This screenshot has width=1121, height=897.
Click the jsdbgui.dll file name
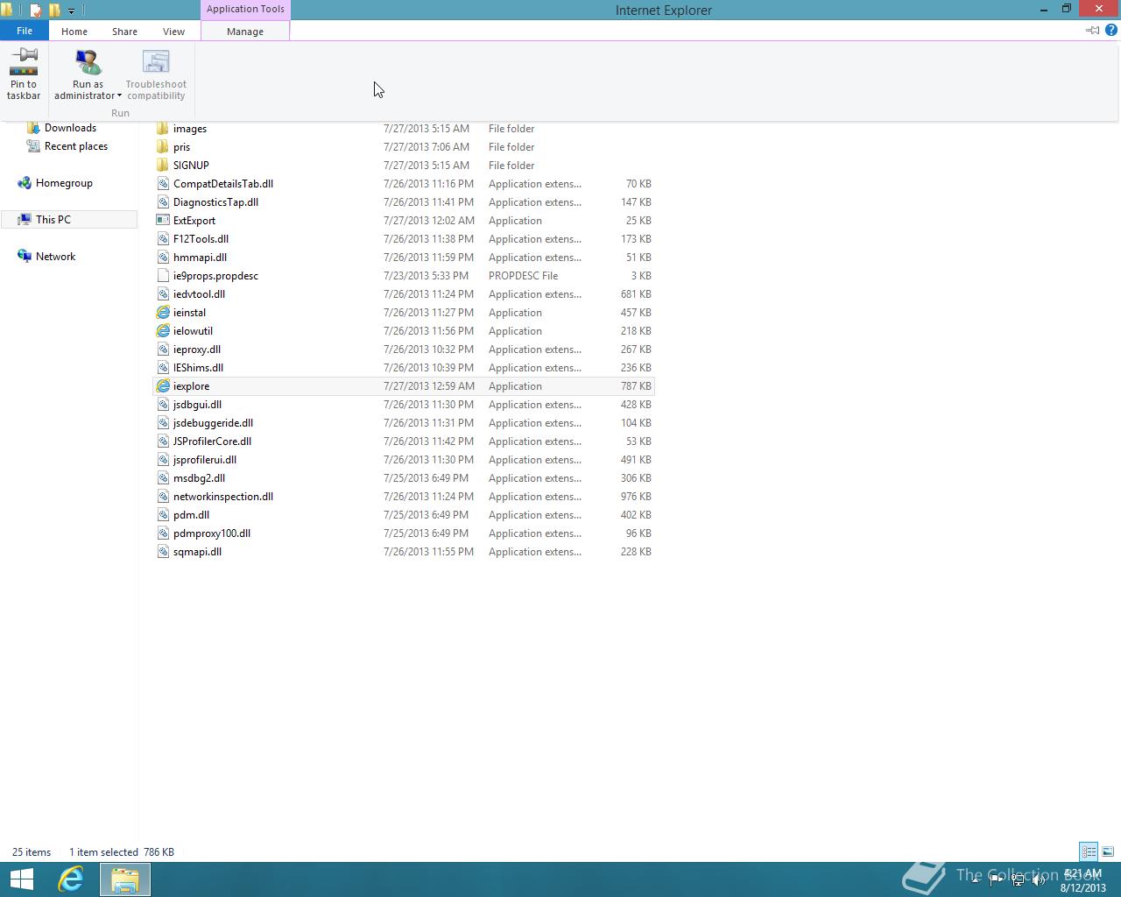[197, 405]
